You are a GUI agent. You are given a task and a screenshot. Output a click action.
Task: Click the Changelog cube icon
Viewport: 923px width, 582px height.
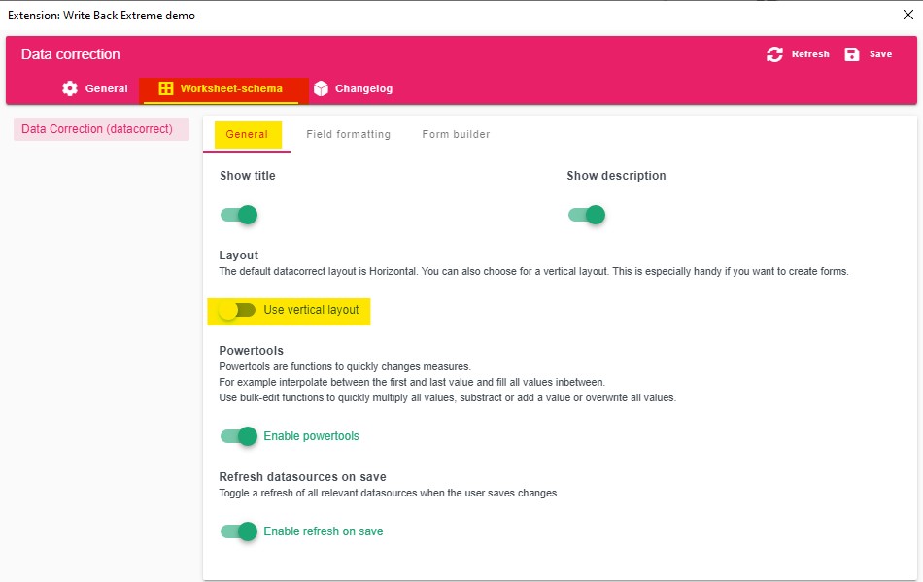[321, 88]
